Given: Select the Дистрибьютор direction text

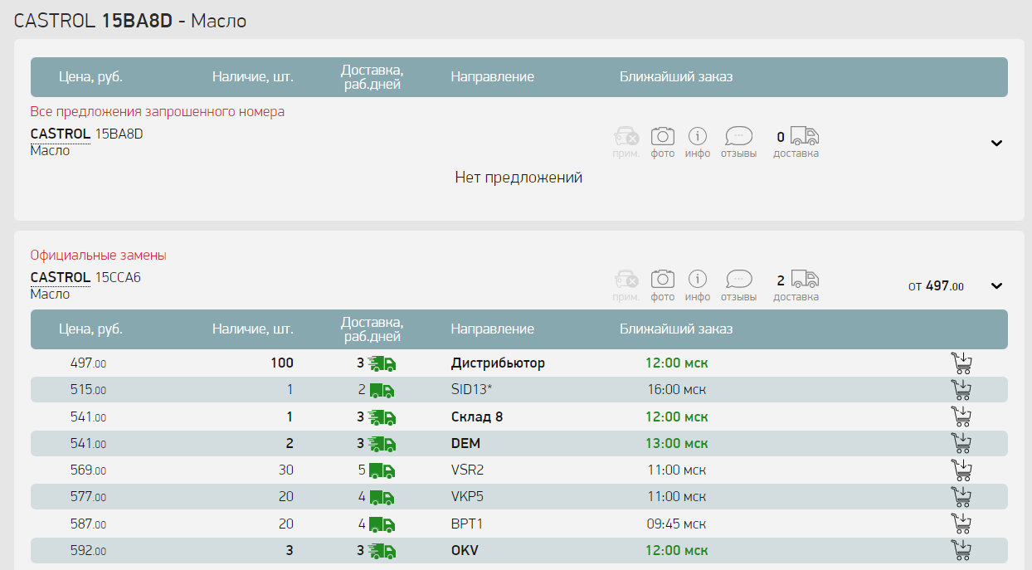Looking at the screenshot, I should [498, 363].
